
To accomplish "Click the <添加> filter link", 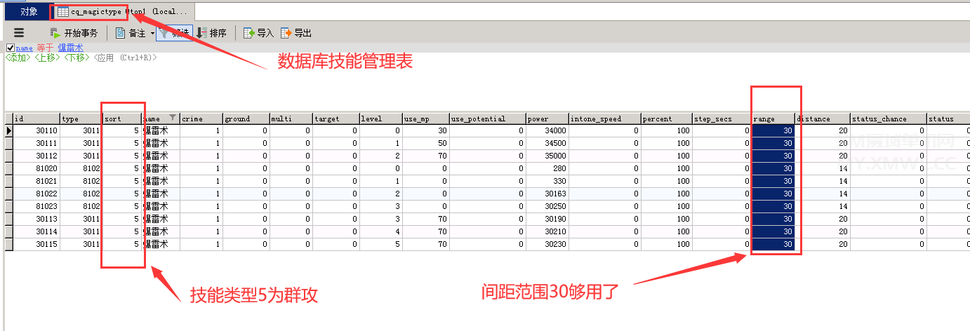I will 18,58.
